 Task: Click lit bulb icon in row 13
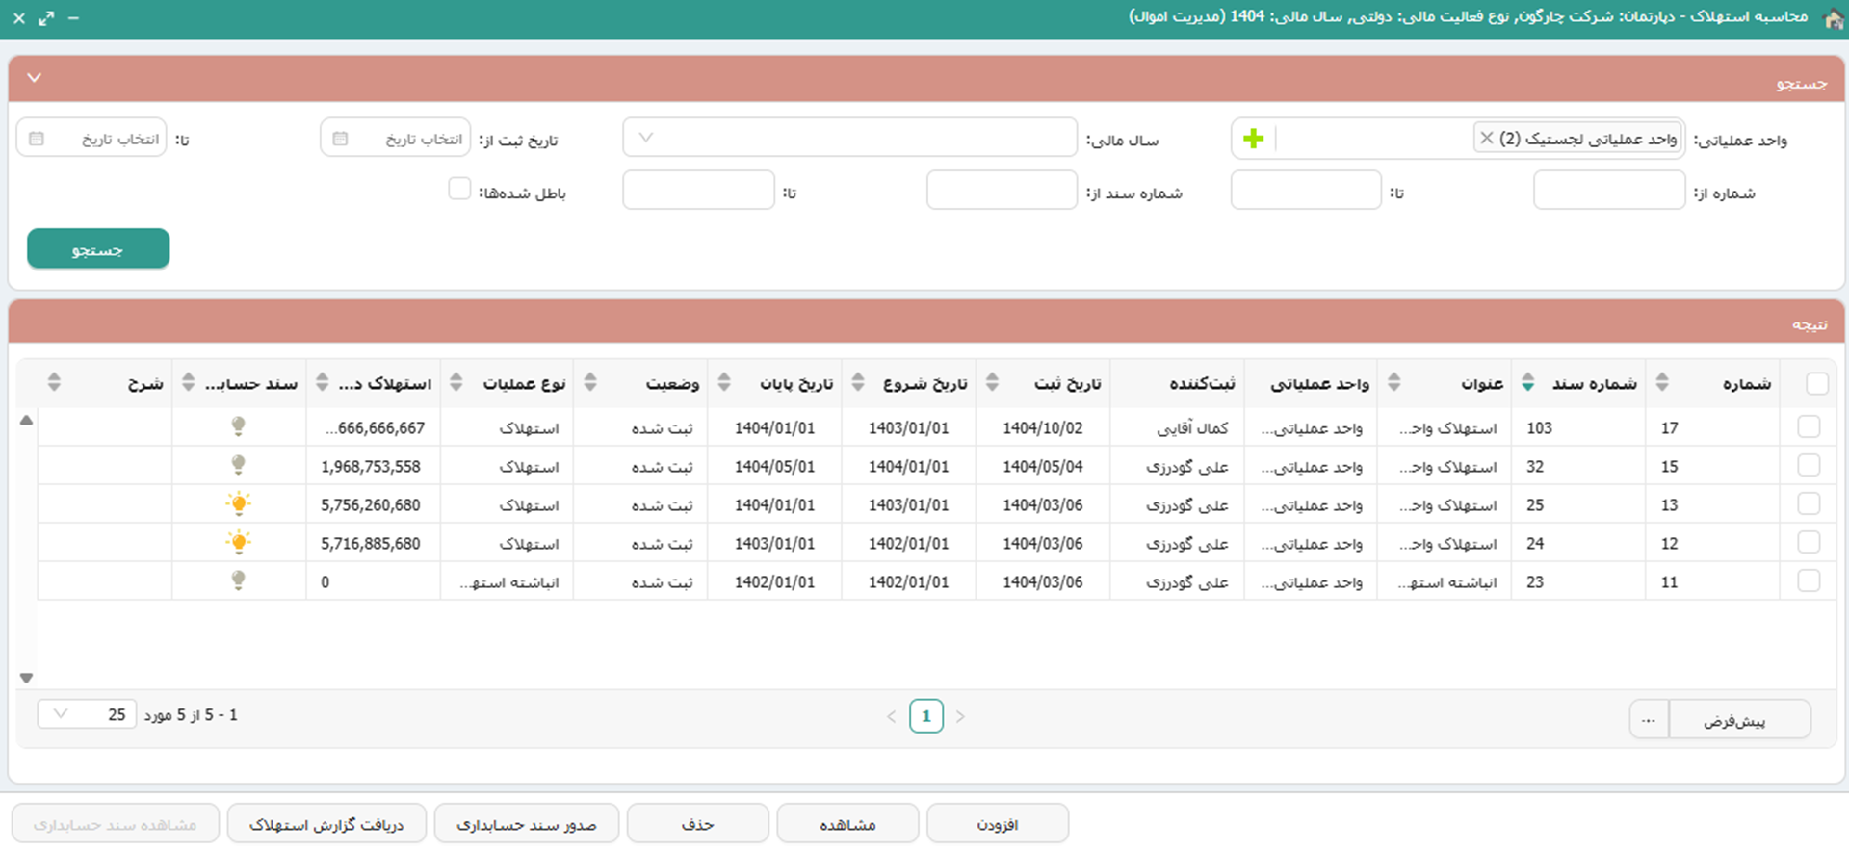[x=238, y=503]
